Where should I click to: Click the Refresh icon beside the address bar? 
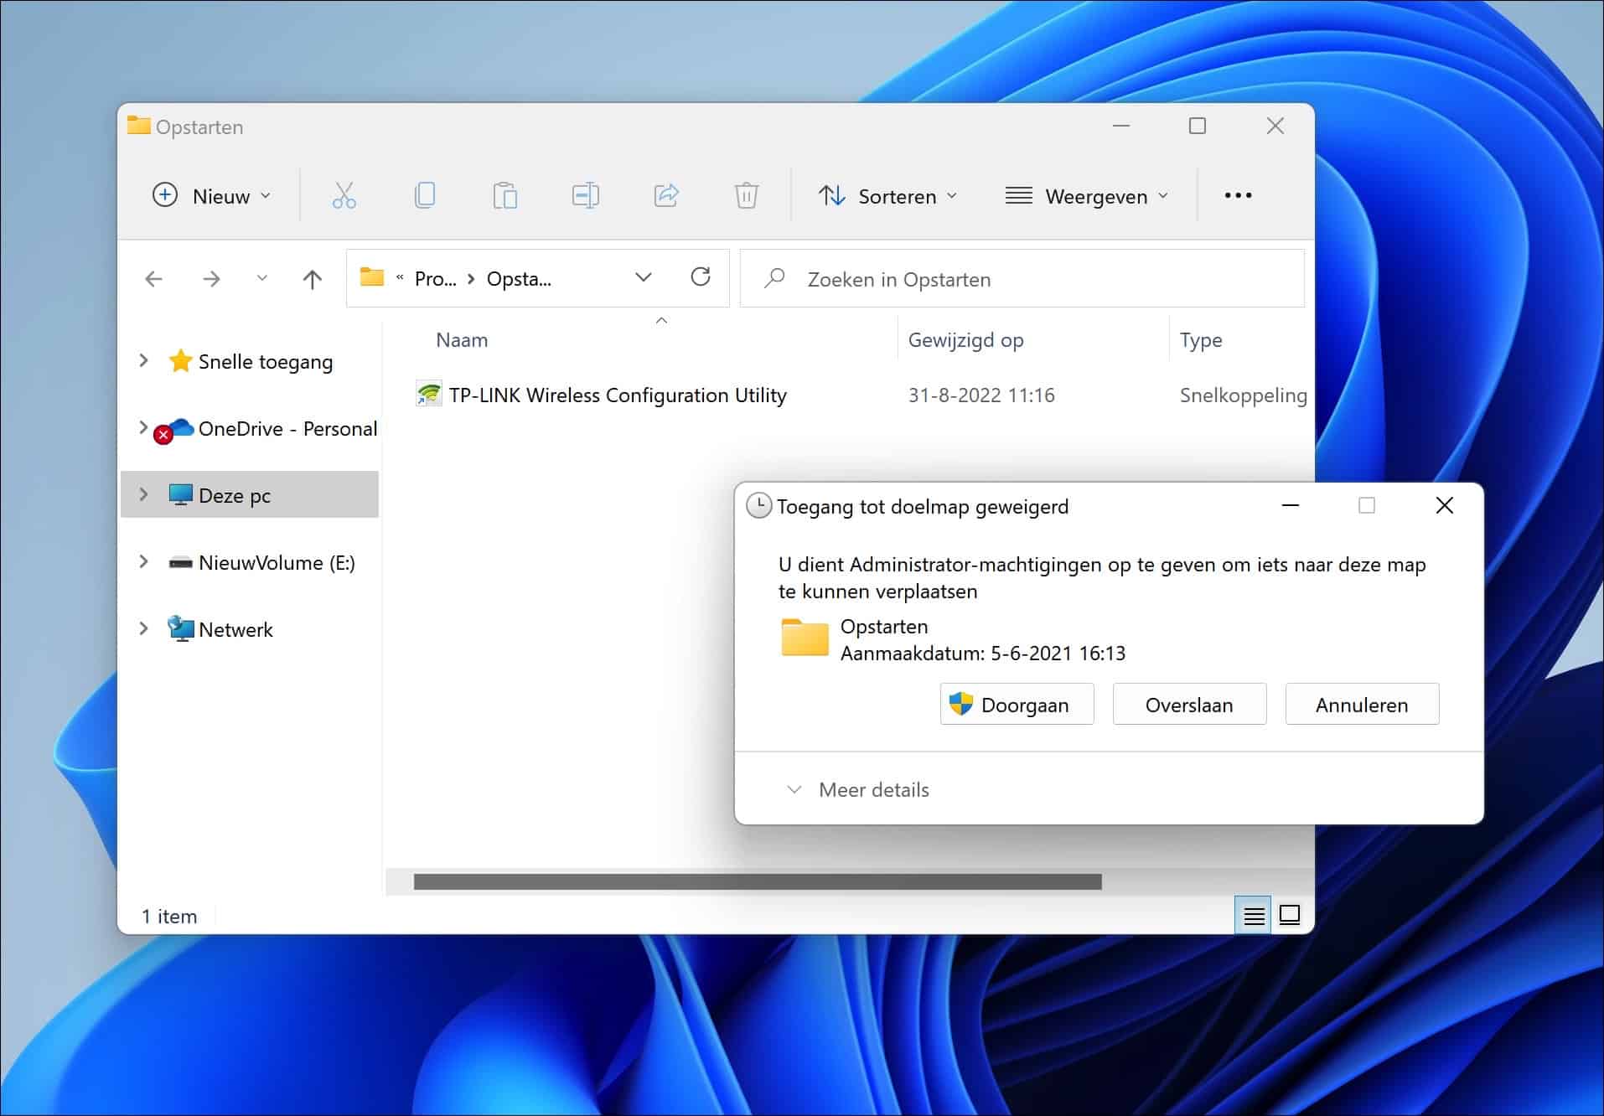pyautogui.click(x=701, y=277)
